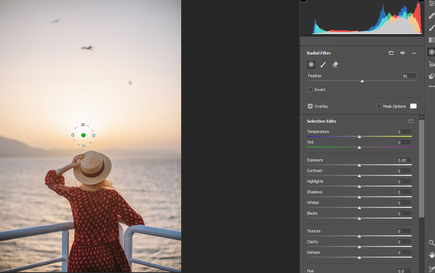Switch to Brush mode in Radial Filter panel
435x273 pixels.
(323, 64)
